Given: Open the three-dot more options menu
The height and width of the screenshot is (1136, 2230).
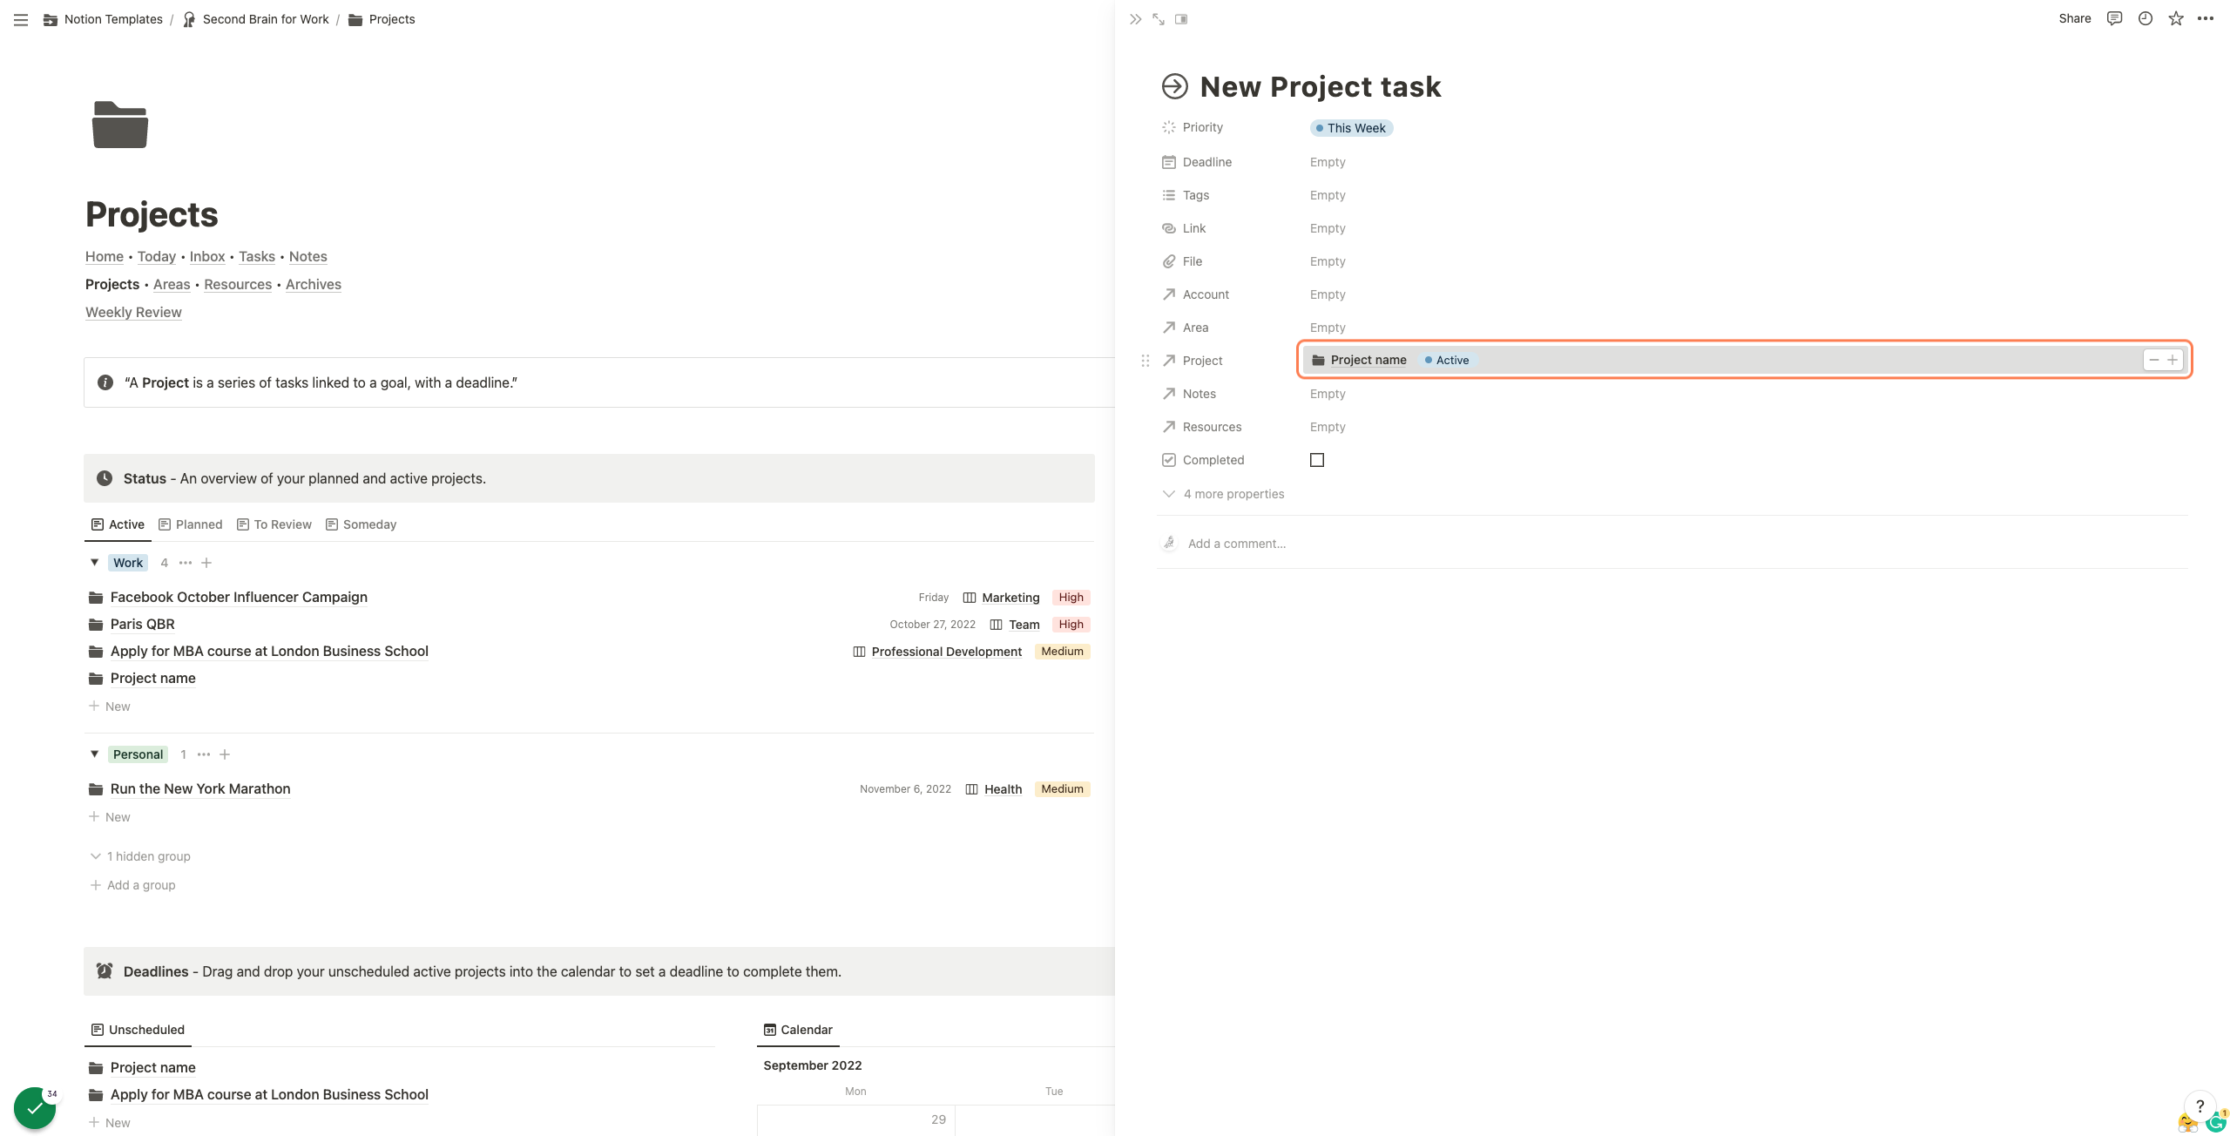Looking at the screenshot, I should (2206, 18).
